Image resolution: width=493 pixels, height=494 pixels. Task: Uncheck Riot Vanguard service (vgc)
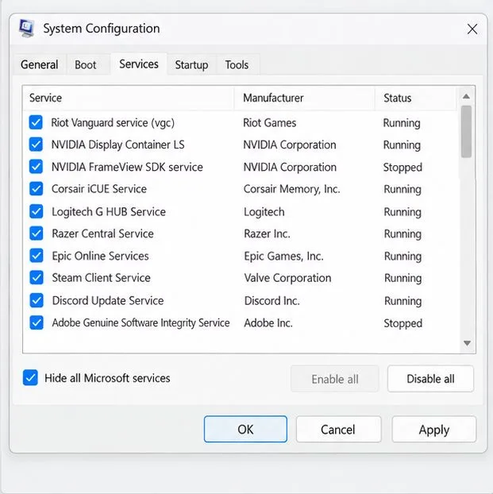[x=36, y=122]
